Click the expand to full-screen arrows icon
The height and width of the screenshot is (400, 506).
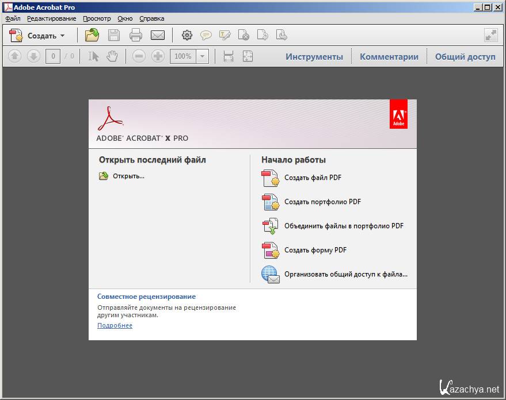tap(490, 35)
